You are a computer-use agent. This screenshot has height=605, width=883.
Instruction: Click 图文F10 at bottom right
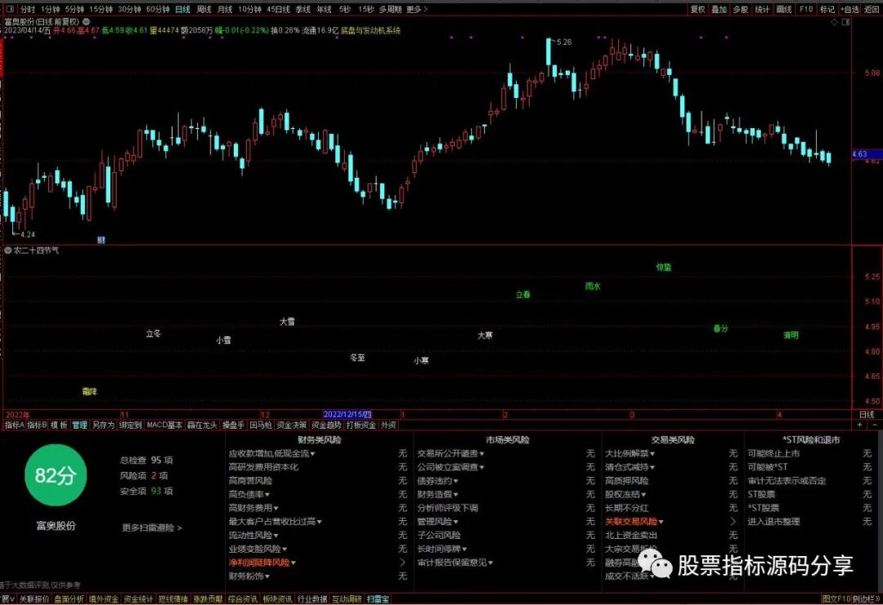click(835, 599)
